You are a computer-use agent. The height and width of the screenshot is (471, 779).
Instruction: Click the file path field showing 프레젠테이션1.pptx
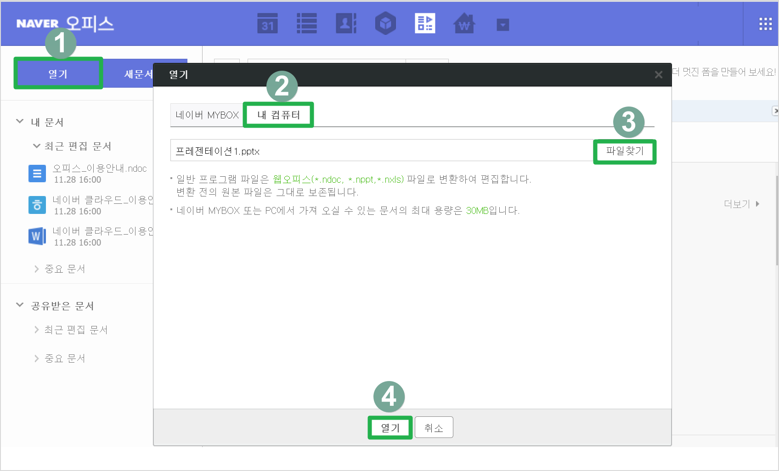382,151
